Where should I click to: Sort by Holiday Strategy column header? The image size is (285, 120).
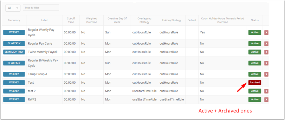(x=172, y=20)
